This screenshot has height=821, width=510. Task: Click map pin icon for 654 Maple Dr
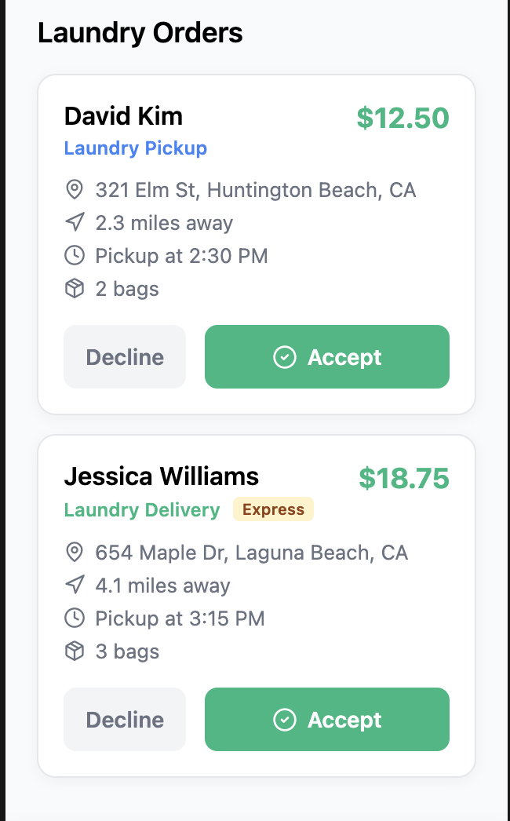pos(75,553)
